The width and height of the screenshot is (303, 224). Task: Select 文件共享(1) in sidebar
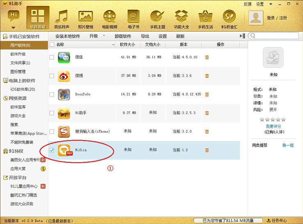point(20,63)
